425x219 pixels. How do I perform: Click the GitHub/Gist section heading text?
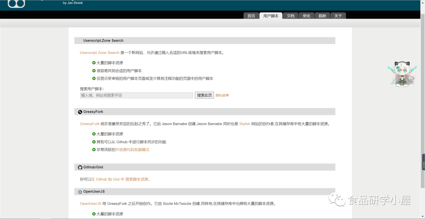[x=93, y=167]
